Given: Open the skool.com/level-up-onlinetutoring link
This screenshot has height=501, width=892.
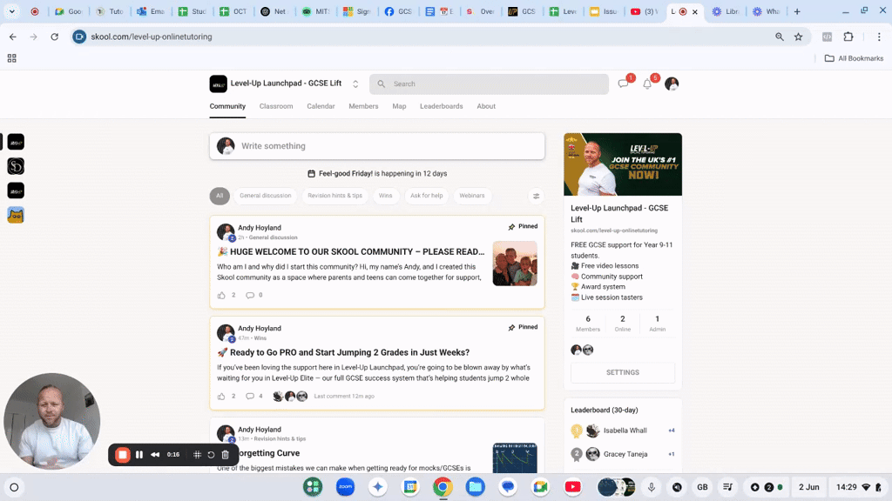Looking at the screenshot, I should tap(614, 230).
